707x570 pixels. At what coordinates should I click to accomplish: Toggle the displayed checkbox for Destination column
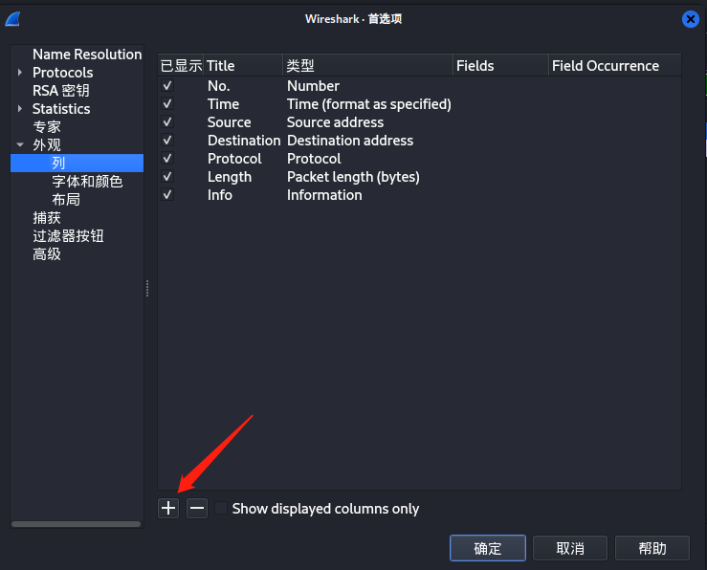167,141
